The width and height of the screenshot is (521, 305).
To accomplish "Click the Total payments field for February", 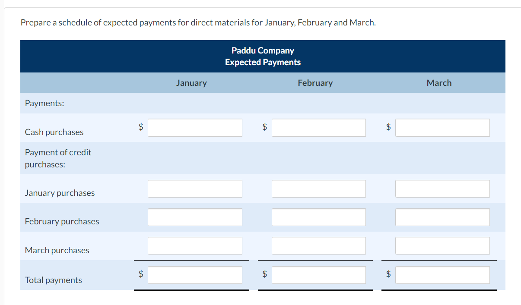I will 318,274.
